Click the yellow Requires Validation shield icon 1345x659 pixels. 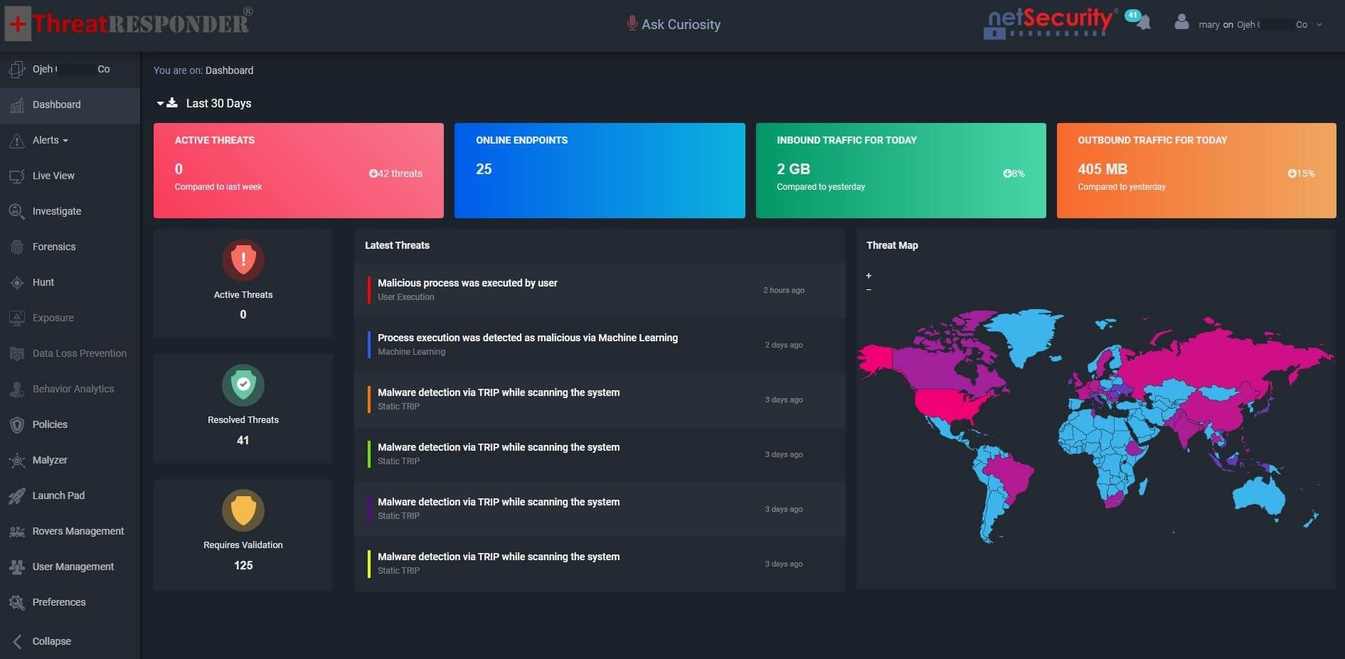243,510
